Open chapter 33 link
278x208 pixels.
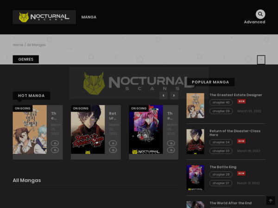coord(221,151)
